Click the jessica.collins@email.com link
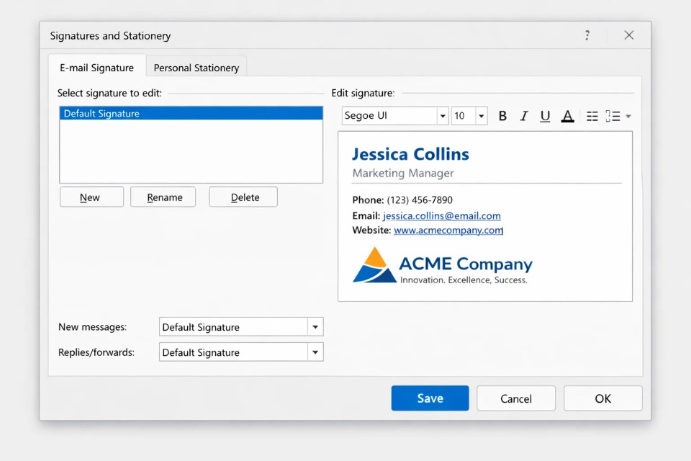The image size is (691, 461). click(441, 215)
